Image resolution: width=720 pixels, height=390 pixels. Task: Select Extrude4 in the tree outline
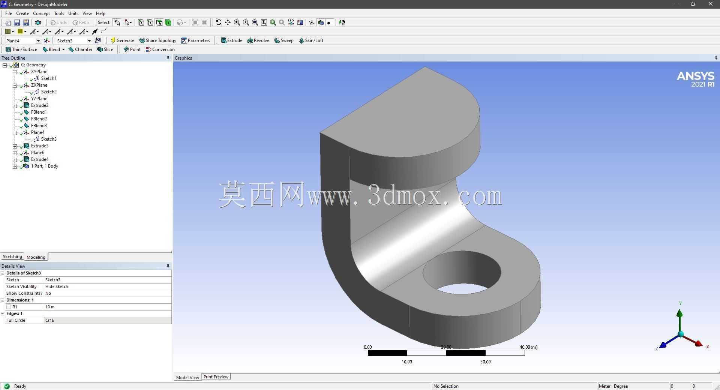(40, 159)
